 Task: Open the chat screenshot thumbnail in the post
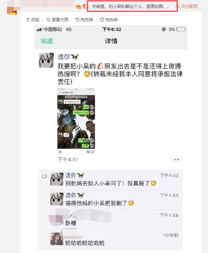pos(76,121)
